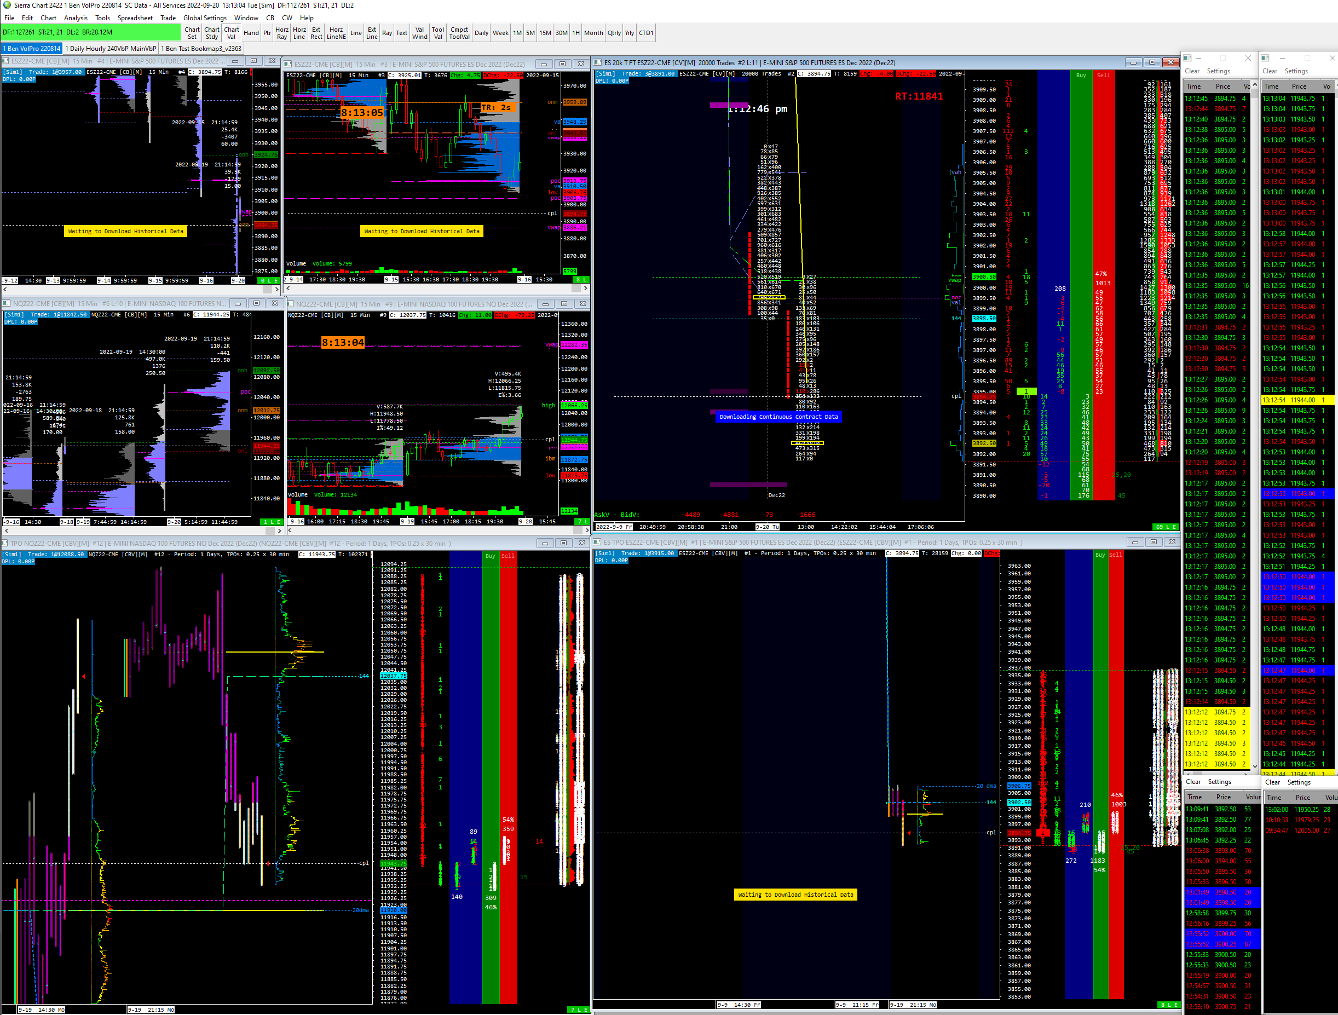Open the Analysis menu

click(76, 18)
